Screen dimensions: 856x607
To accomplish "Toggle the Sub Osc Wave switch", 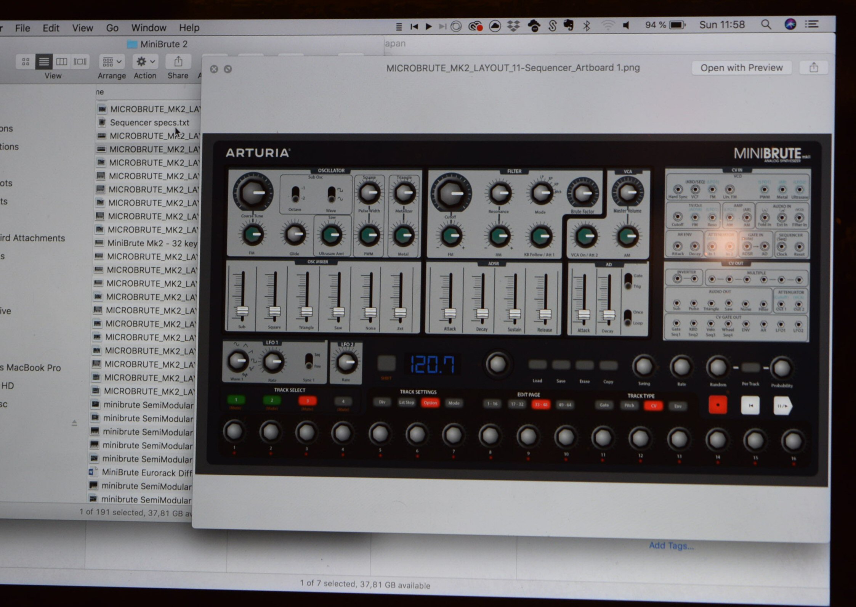I will (x=332, y=194).
